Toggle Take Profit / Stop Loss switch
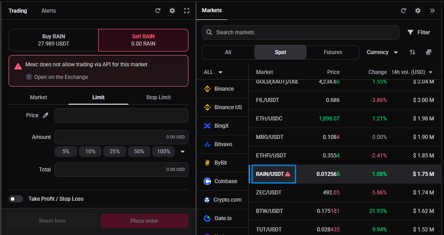 point(16,199)
